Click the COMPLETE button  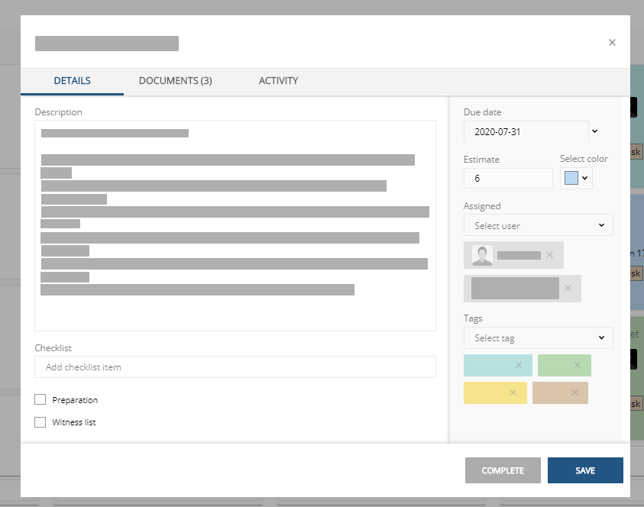(x=503, y=470)
